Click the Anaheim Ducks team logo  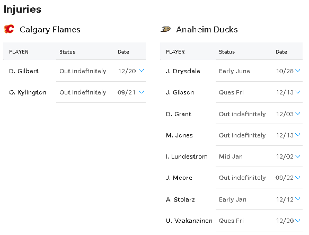pos(165,29)
